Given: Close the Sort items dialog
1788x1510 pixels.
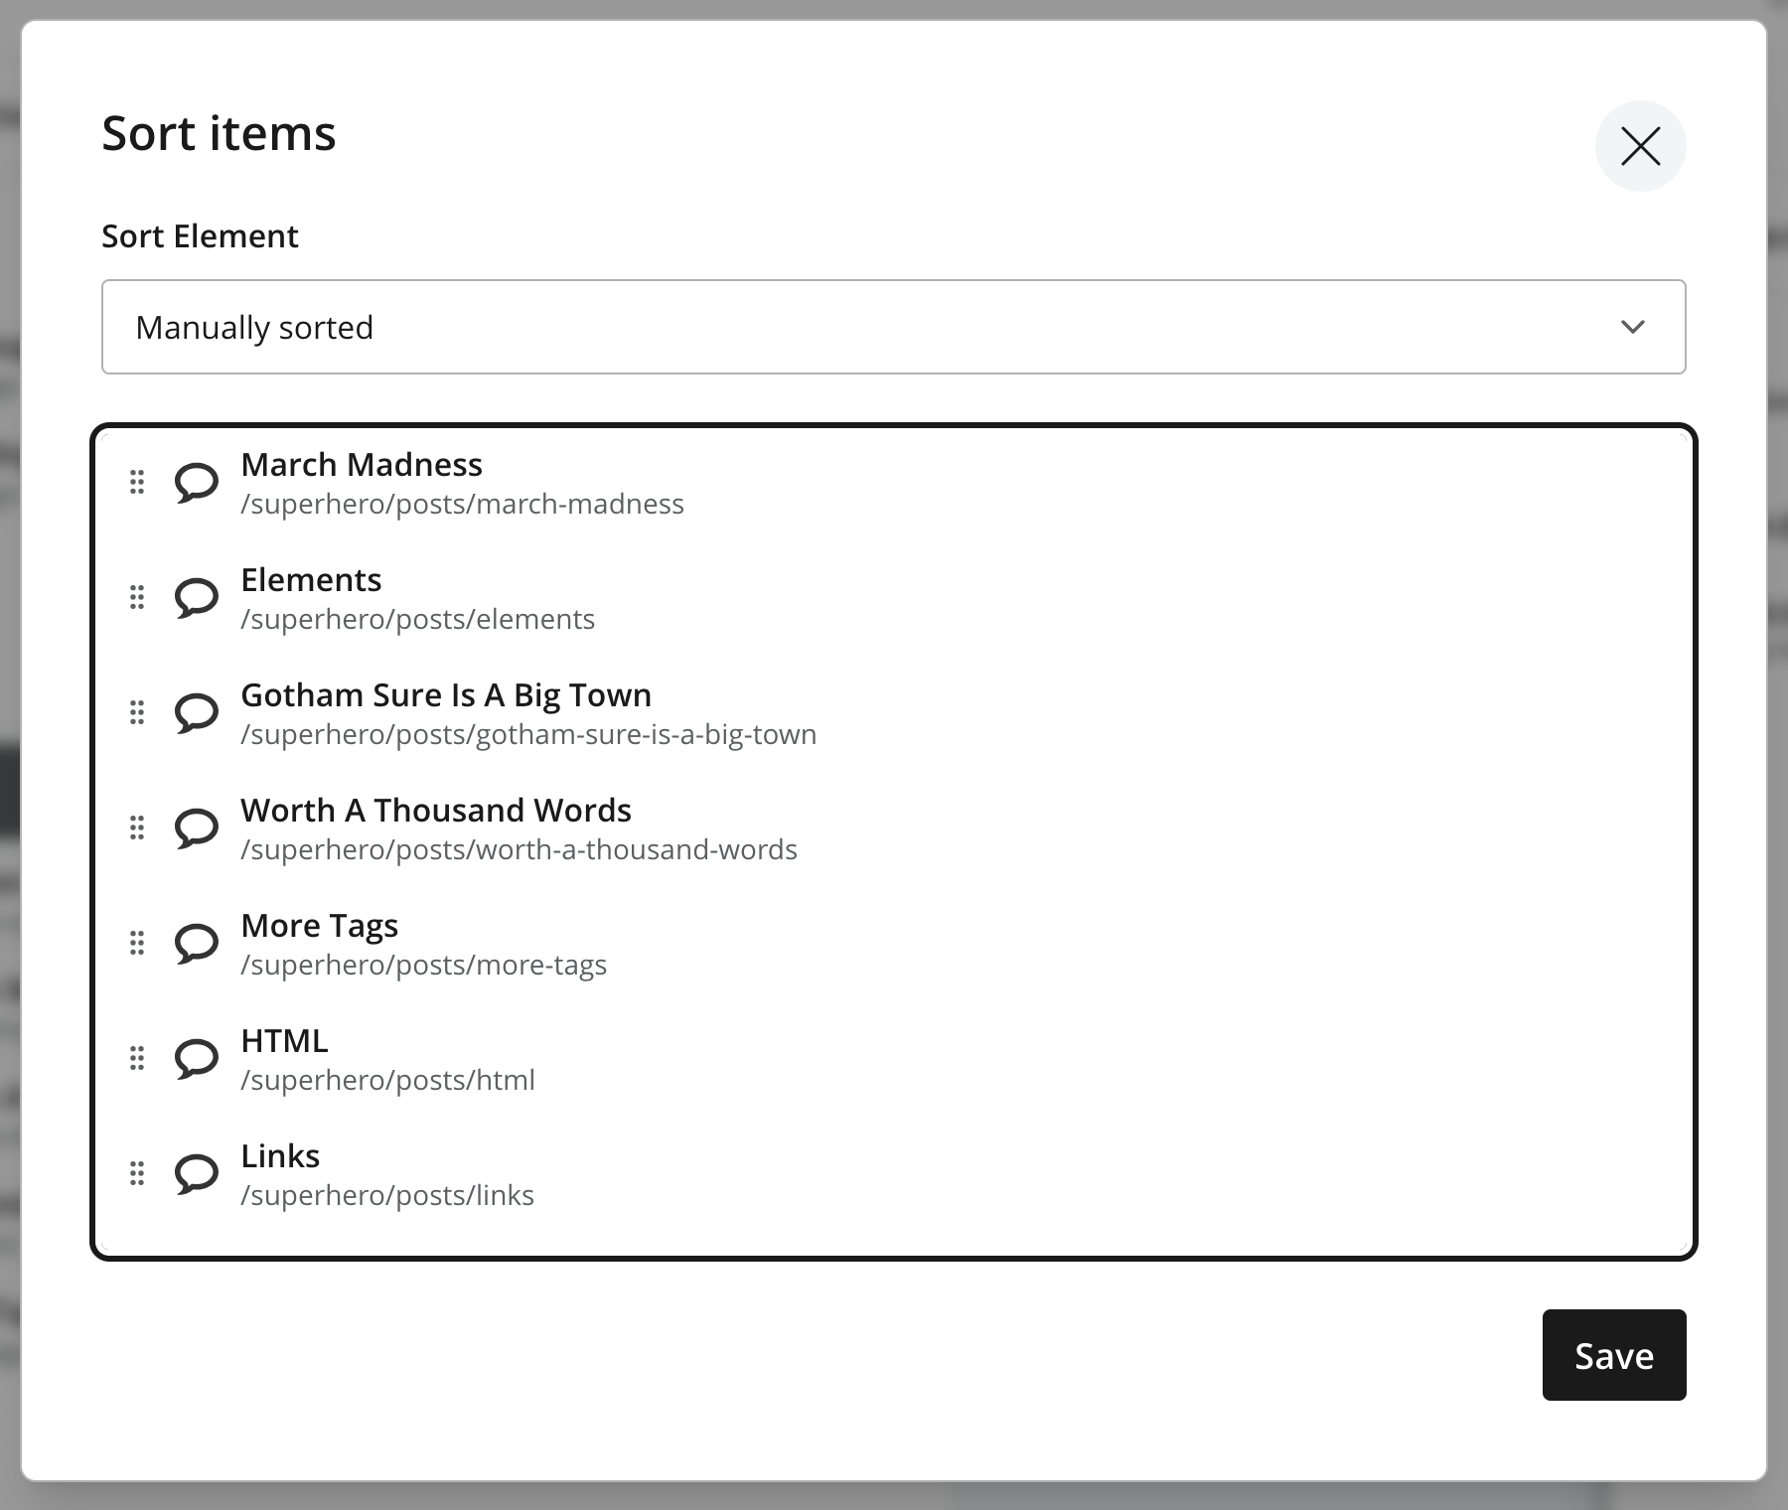Looking at the screenshot, I should click(1641, 146).
